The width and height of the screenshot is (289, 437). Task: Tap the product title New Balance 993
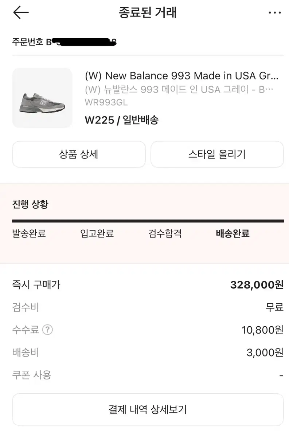181,76
